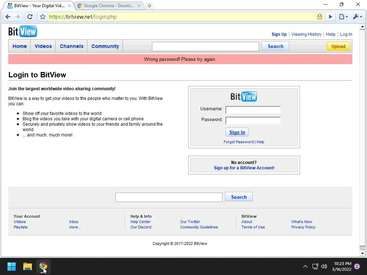The height and width of the screenshot is (275, 367).
Task: Open a new tab with the plus button
Action: [x=149, y=6]
